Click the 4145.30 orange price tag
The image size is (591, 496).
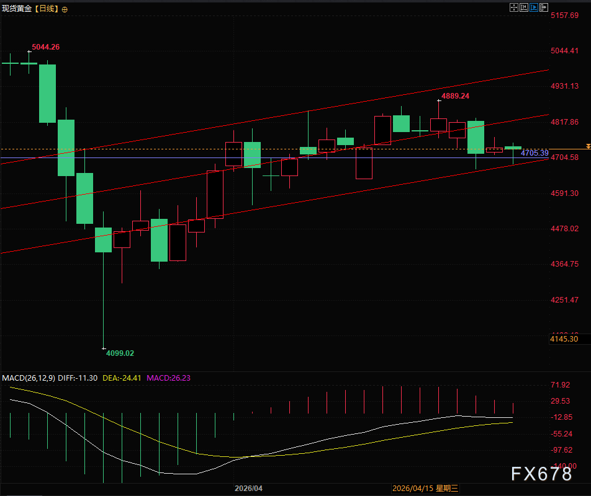564,339
